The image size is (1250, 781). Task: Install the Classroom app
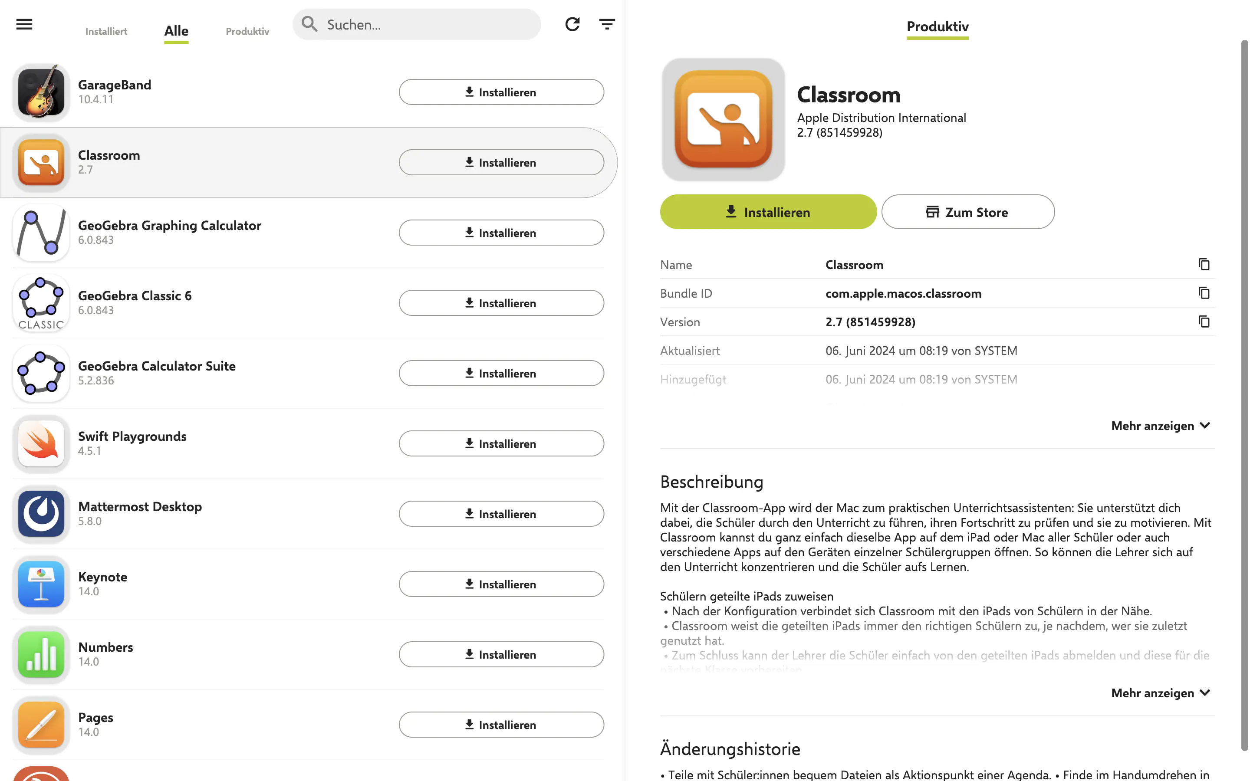[x=768, y=210]
